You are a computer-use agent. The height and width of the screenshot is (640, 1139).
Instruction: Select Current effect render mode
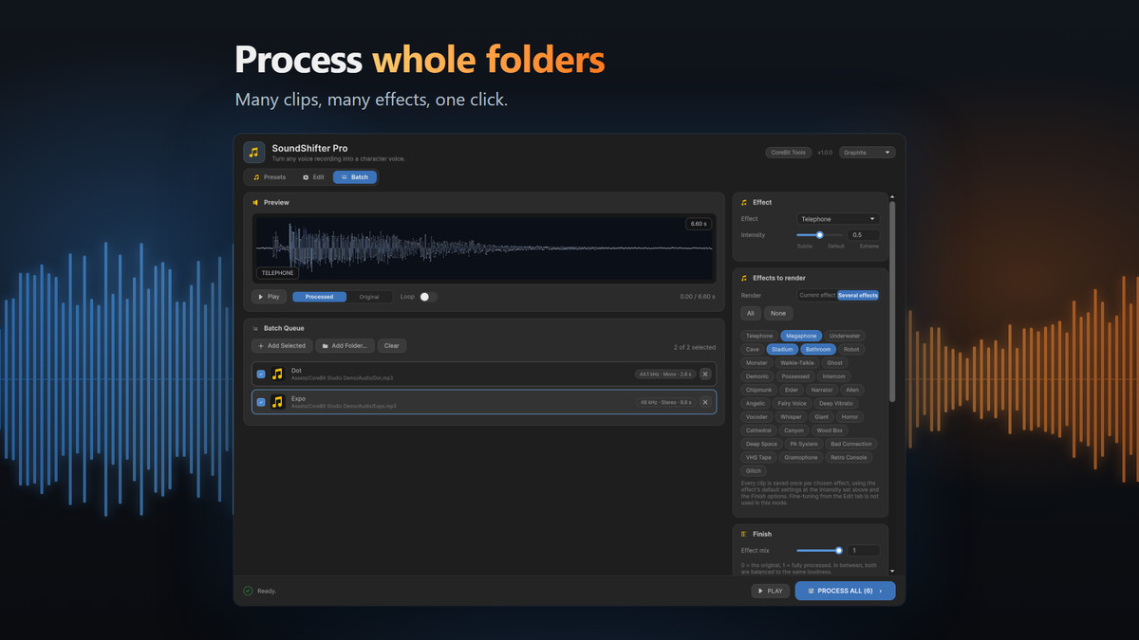tap(817, 295)
